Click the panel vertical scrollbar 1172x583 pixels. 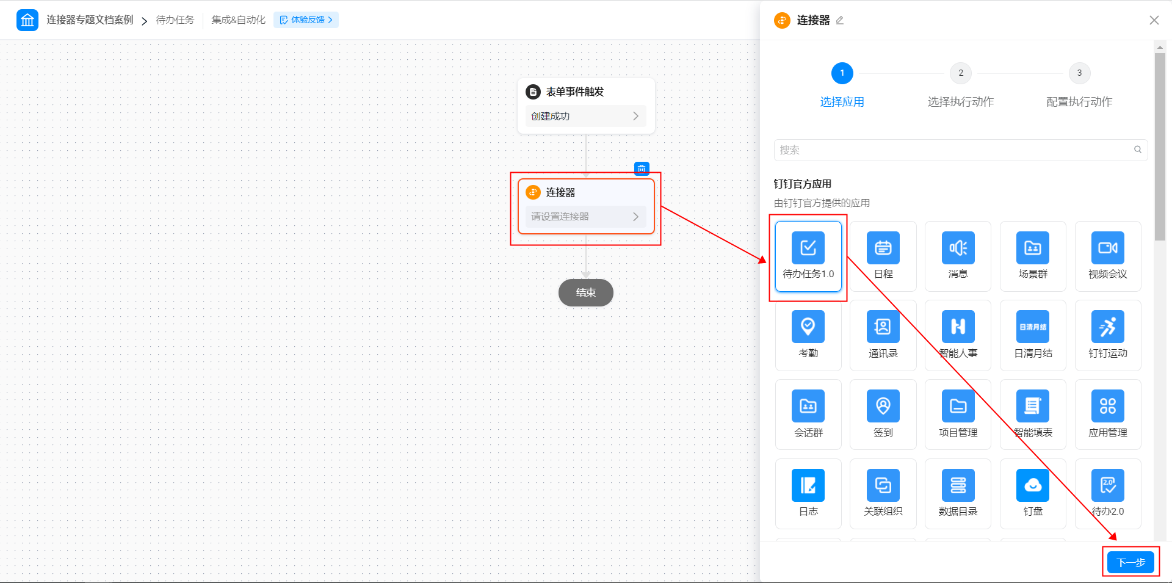[x=1160, y=147]
